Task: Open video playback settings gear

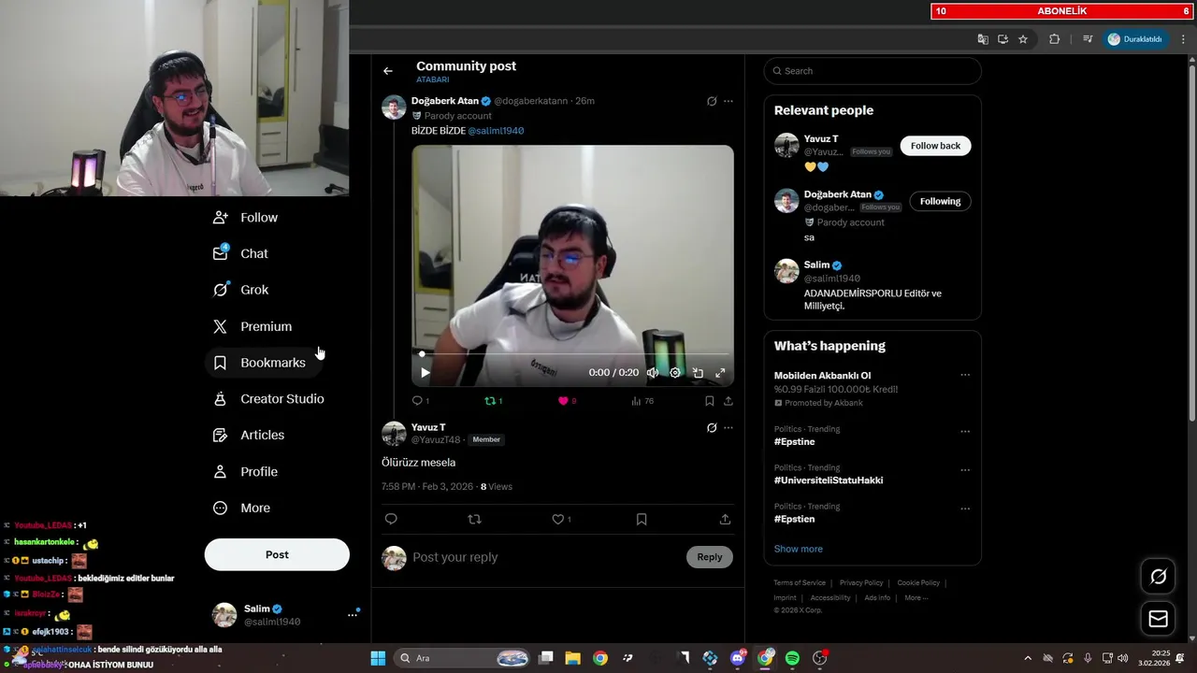Action: point(675,372)
